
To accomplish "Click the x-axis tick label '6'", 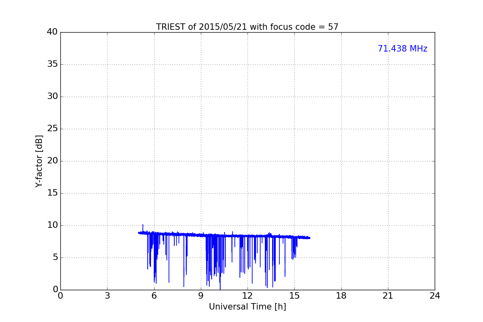I will pos(154,296).
